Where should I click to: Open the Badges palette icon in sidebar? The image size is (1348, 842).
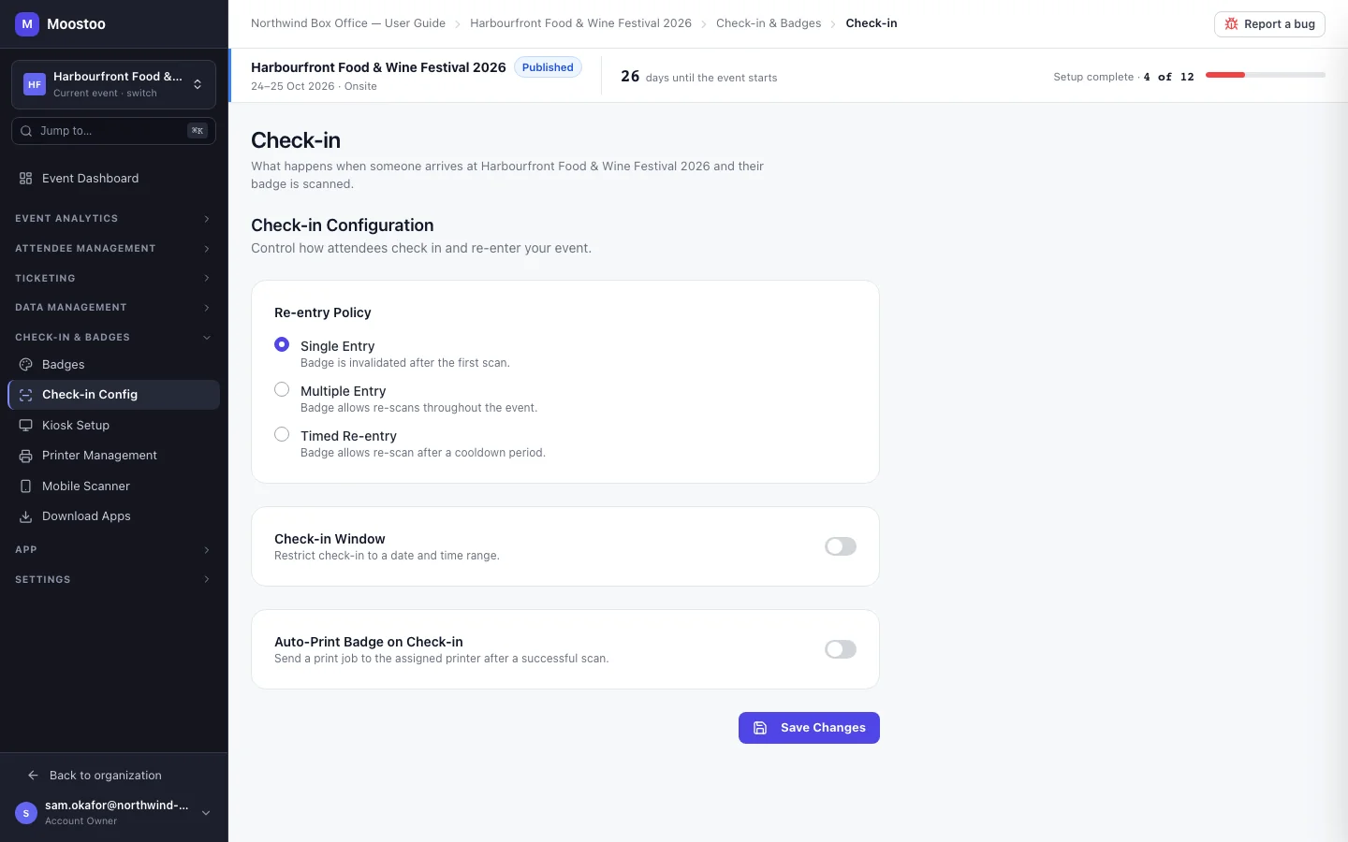(26, 365)
